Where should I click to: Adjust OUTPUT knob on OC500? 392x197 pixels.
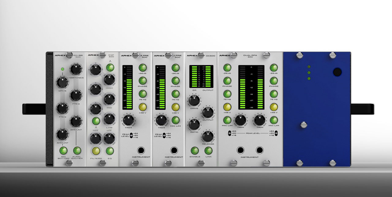coord(208,112)
